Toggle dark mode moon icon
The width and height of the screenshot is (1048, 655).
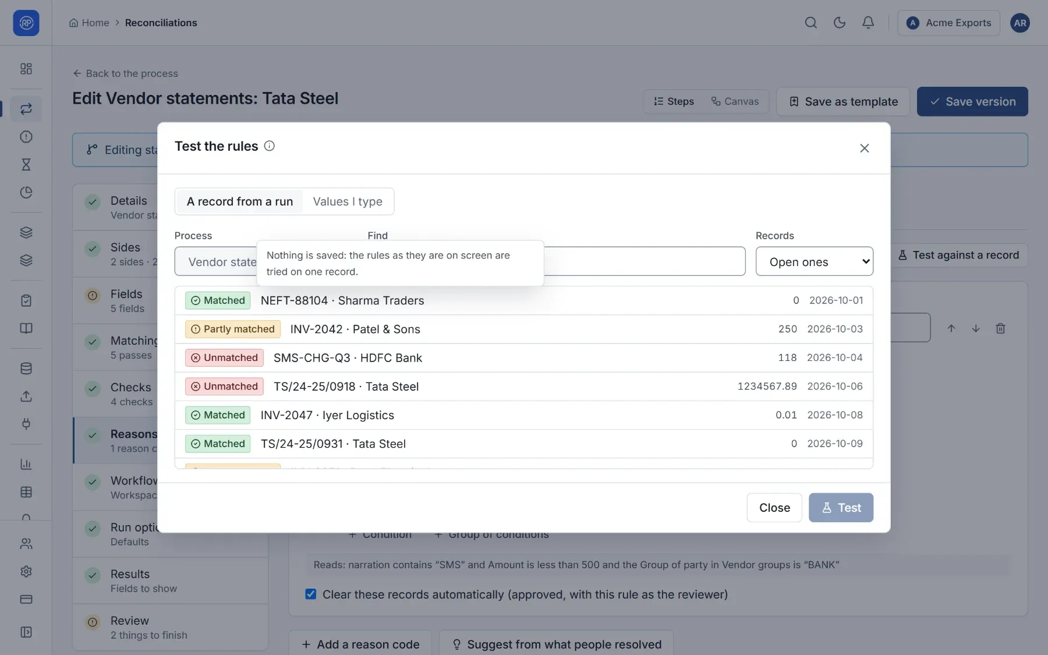pos(840,23)
